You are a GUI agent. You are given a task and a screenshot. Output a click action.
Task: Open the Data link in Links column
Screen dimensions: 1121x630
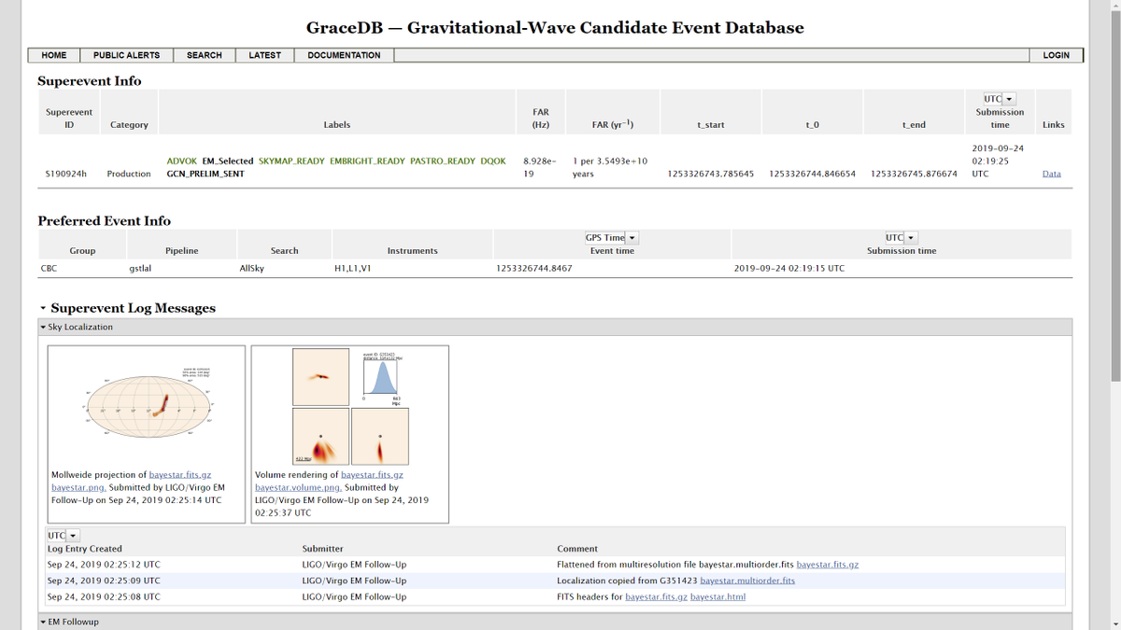tap(1051, 174)
